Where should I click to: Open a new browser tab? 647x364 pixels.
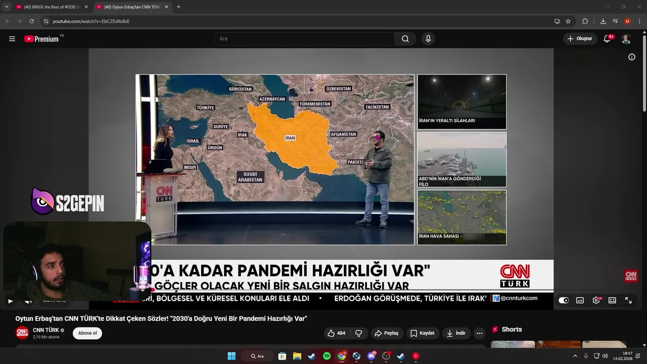(178, 7)
